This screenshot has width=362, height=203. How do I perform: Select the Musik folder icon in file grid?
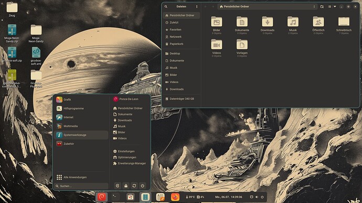point(293,22)
